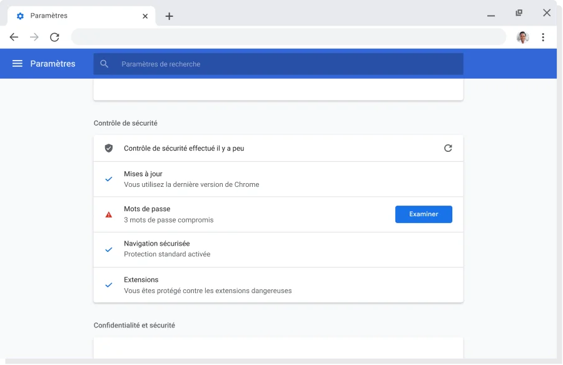Click the red warning triangle icon

coord(109,214)
